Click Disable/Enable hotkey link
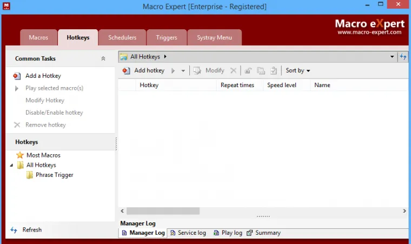The image size is (411, 244). coord(54,113)
